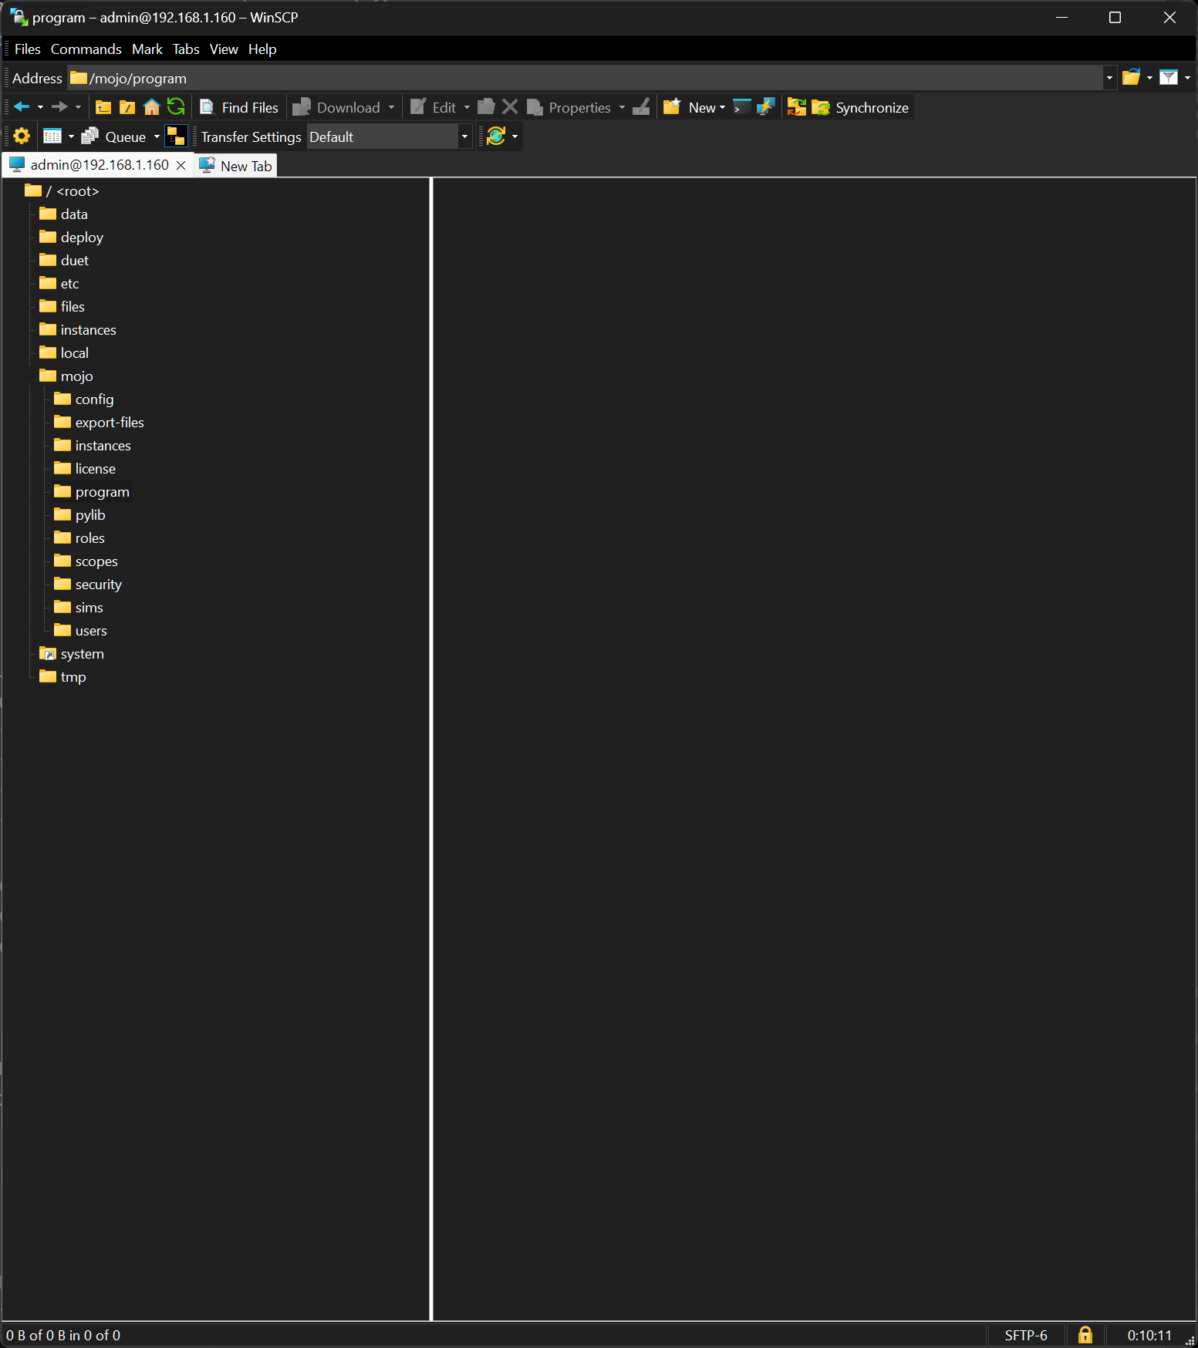Select the data folder
Viewport: 1198px width, 1348px height.
[64, 214]
